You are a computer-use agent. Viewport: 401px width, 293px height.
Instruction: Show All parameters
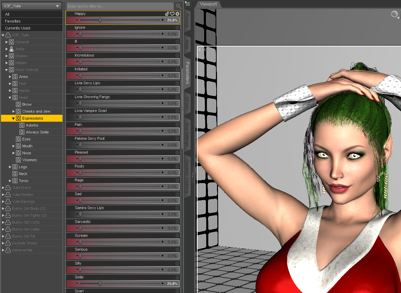32,14
